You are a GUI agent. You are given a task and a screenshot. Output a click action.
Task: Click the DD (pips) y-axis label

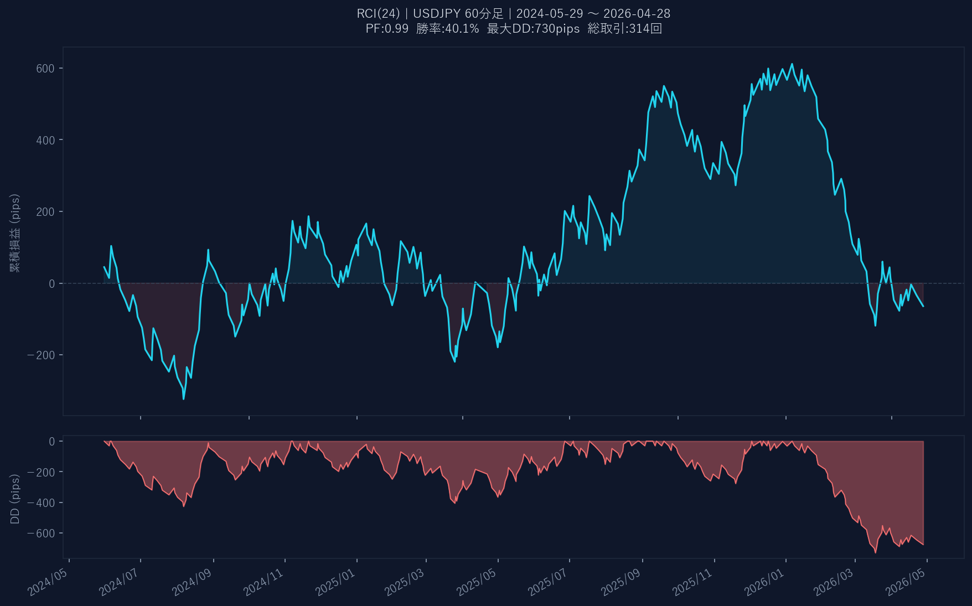15,498
